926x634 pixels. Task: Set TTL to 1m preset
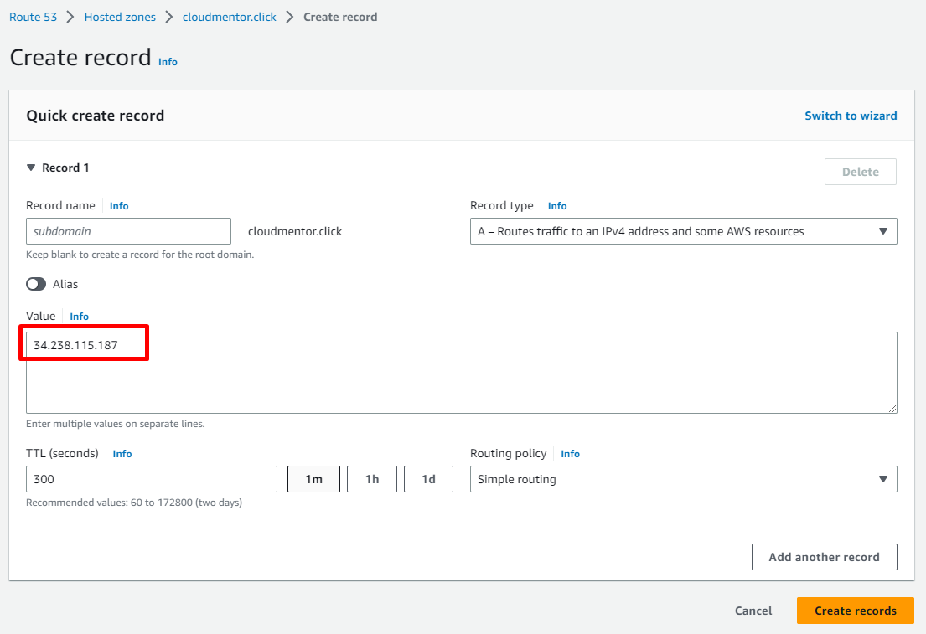(x=313, y=479)
